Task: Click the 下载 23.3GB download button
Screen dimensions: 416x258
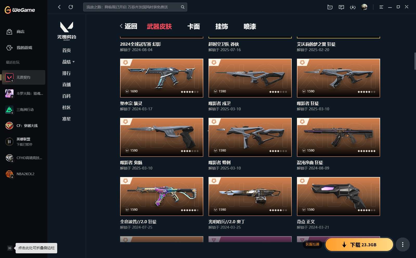Action: [x=359, y=245]
